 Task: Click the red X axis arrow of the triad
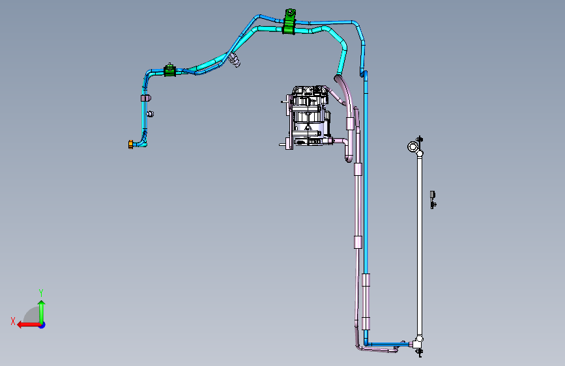(29, 325)
